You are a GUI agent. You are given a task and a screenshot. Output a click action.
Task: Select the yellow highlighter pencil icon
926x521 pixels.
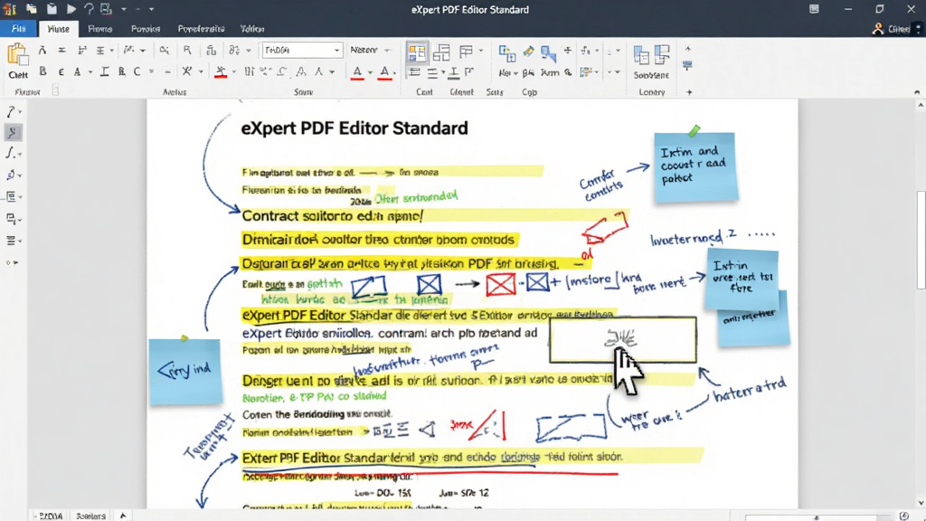point(528,52)
